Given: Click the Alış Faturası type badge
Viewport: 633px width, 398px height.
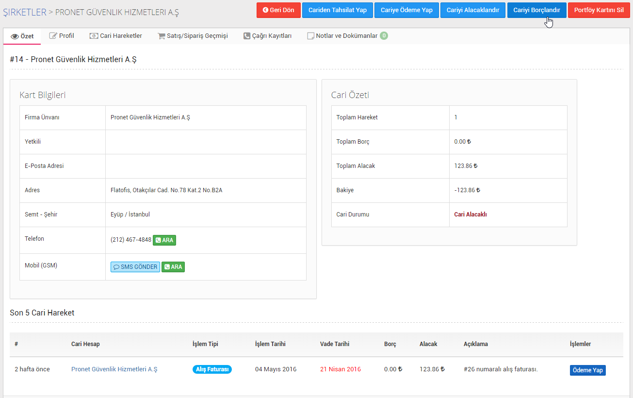Looking at the screenshot, I should [x=212, y=369].
